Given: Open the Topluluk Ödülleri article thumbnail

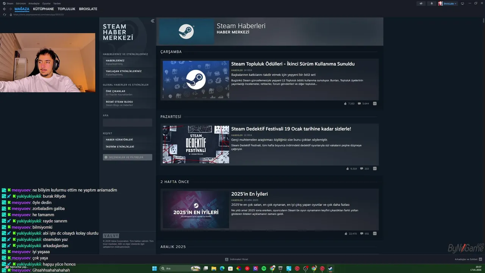Looking at the screenshot, I should pos(196,80).
